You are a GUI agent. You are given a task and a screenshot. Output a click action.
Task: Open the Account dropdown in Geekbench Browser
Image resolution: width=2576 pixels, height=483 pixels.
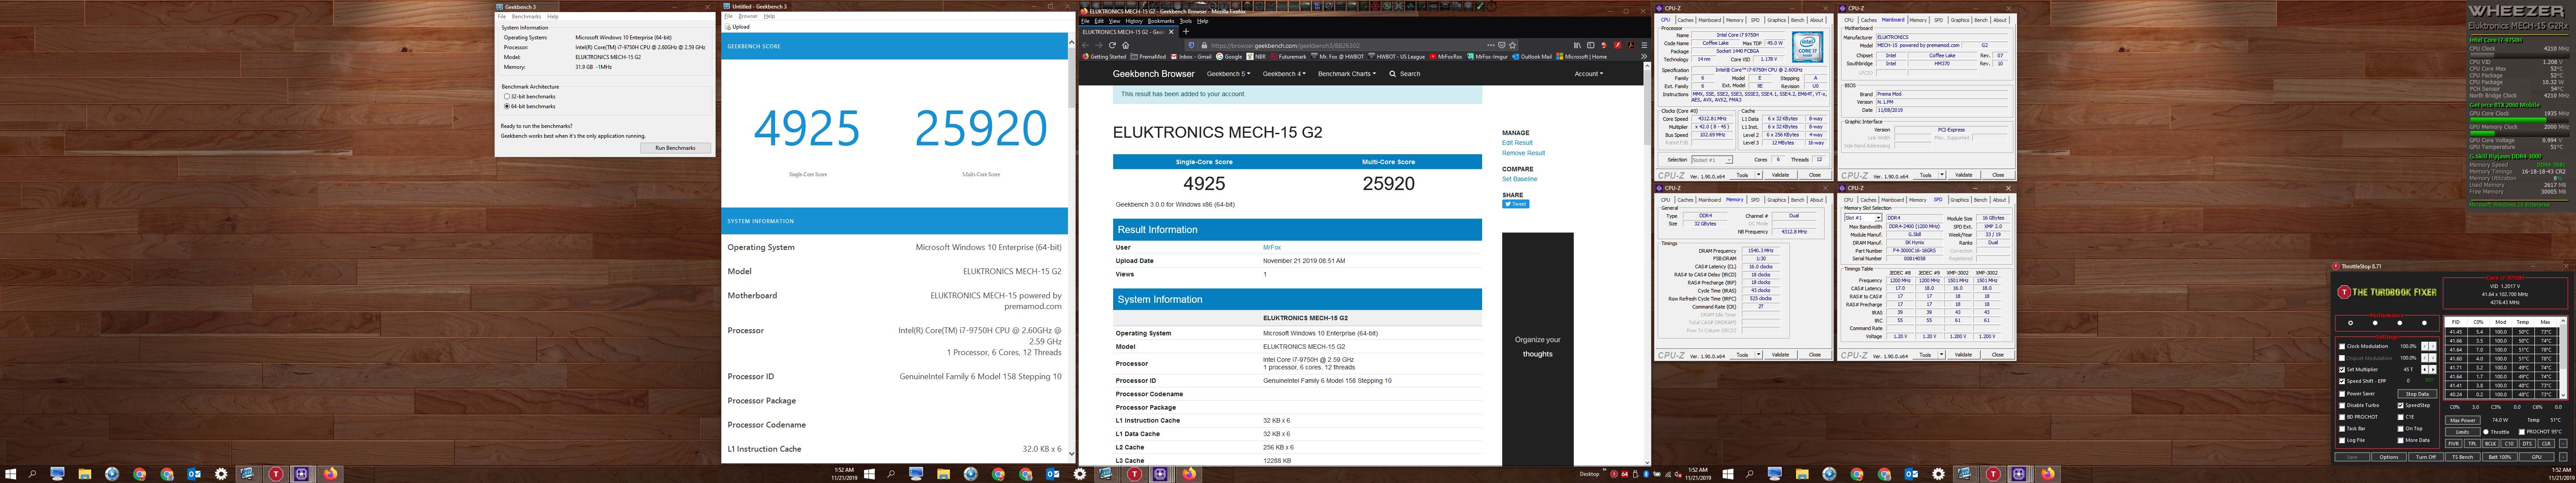tap(1588, 74)
